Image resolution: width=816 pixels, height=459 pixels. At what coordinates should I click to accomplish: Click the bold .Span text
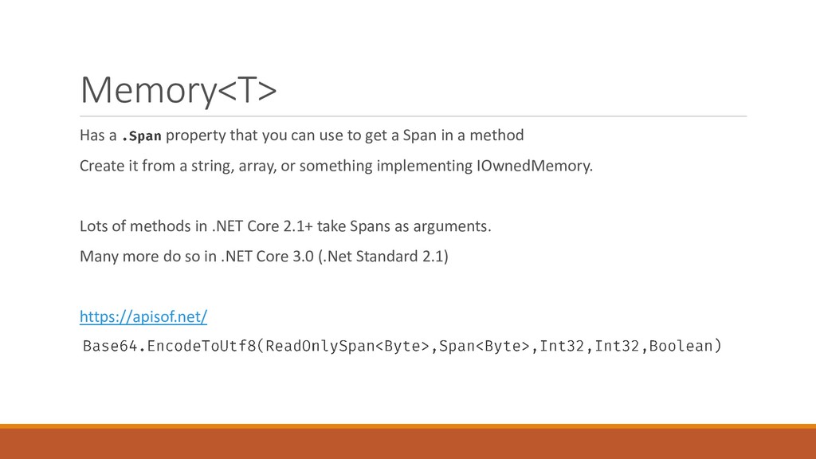click(141, 135)
